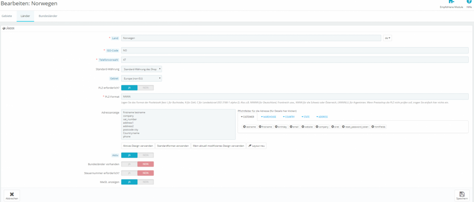Add the email required field
Viewport: 474px width, 202px height.
click(x=294, y=127)
